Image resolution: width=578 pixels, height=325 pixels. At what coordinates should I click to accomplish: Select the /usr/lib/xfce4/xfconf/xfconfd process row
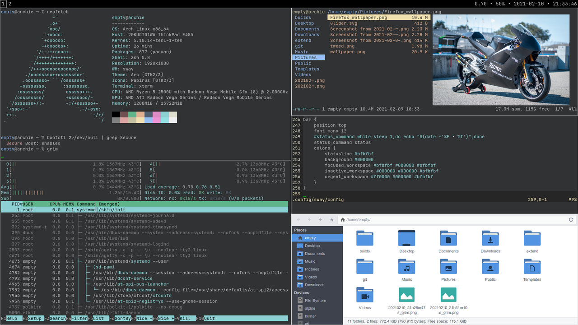(144, 296)
